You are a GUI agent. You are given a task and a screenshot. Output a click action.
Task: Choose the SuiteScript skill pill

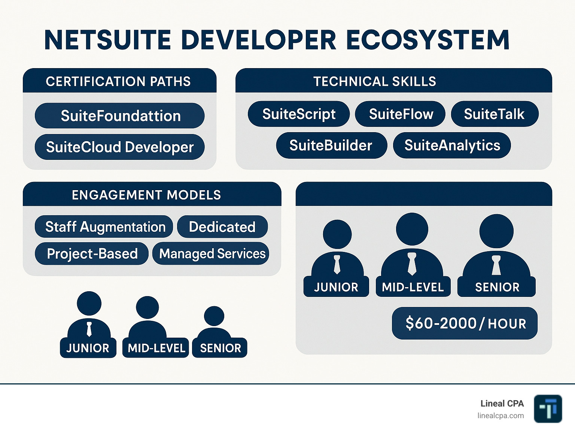(x=299, y=114)
